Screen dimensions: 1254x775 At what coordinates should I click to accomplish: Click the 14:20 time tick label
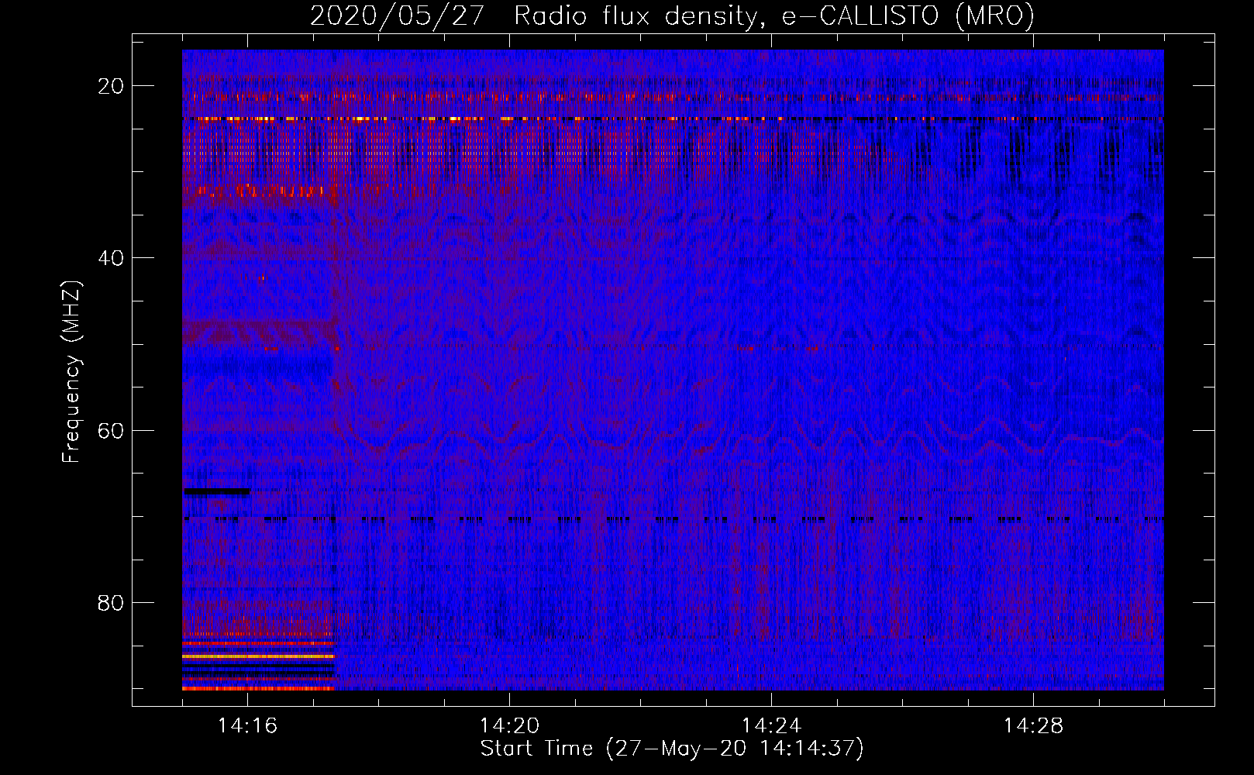[509, 725]
